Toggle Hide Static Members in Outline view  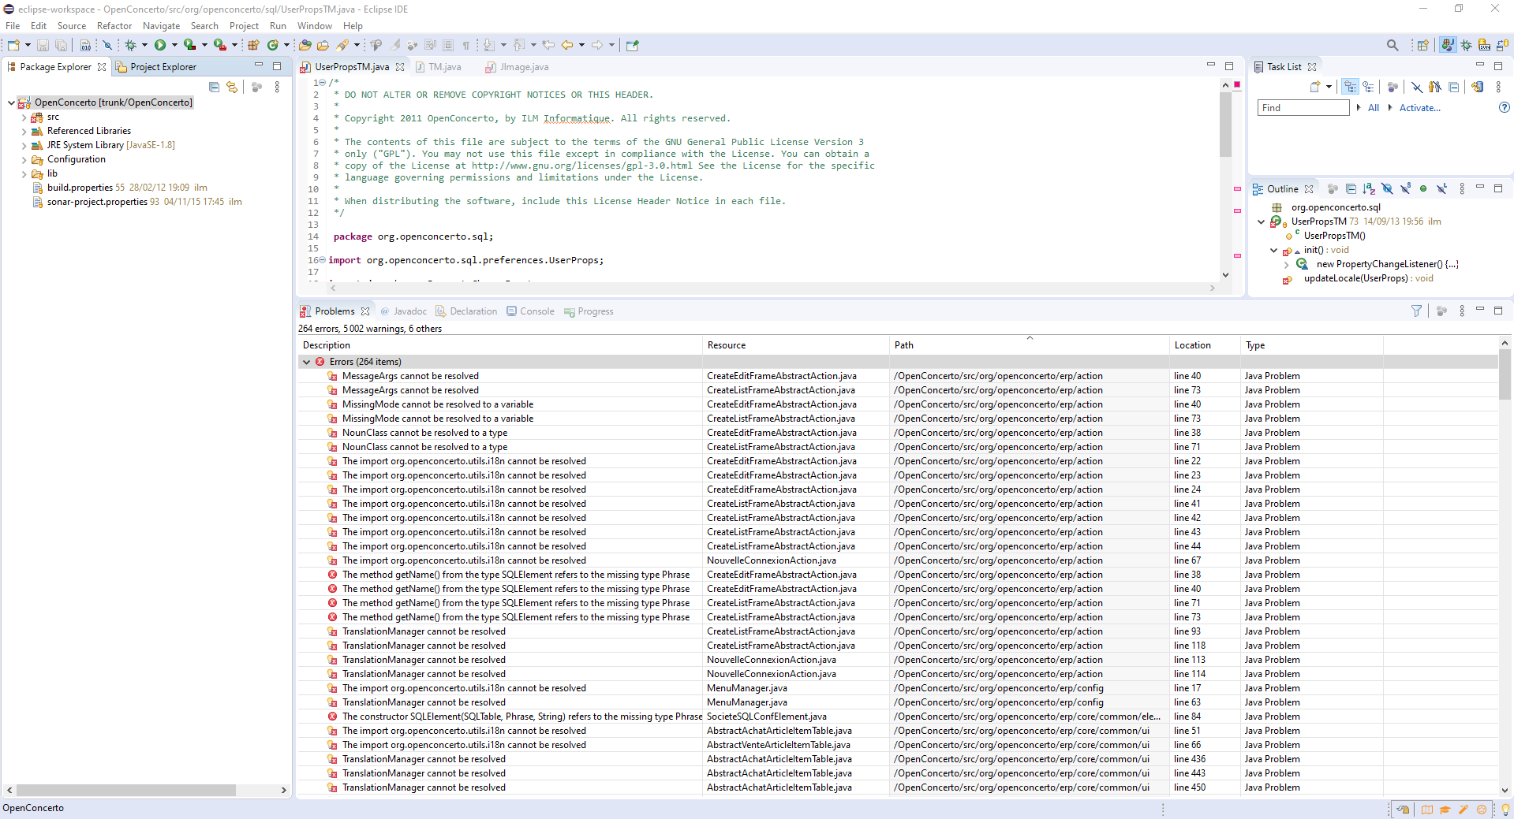point(1405,188)
